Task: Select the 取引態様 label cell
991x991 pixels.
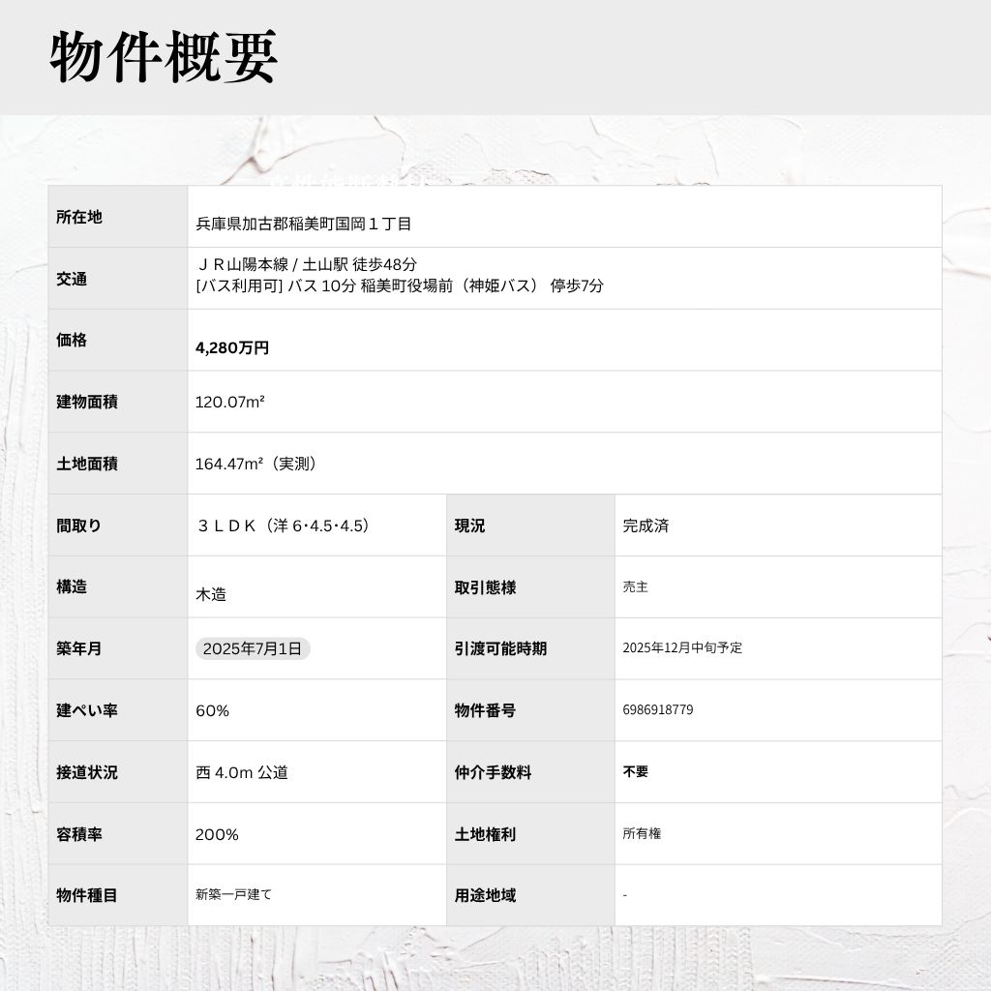Action: (531, 587)
